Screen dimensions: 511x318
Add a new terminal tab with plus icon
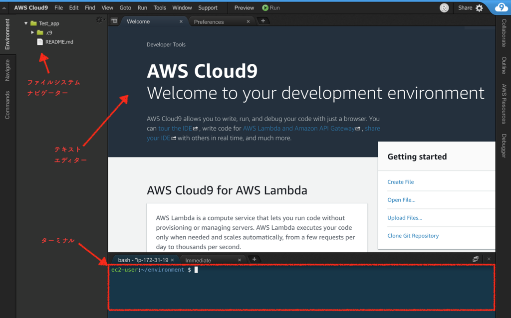[254, 259]
